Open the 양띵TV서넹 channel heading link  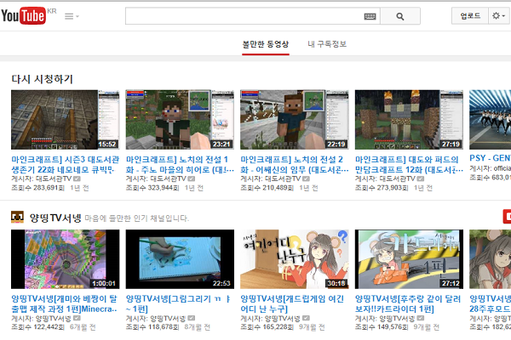click(55, 218)
